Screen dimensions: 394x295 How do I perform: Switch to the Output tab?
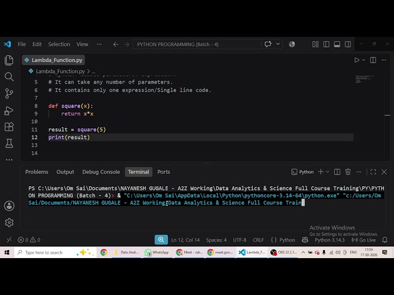[x=65, y=172]
